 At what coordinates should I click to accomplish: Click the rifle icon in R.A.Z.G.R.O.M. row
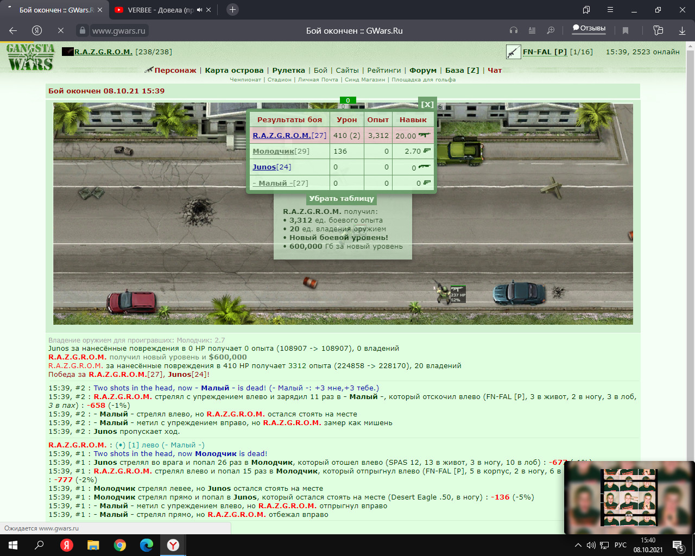pyautogui.click(x=424, y=135)
